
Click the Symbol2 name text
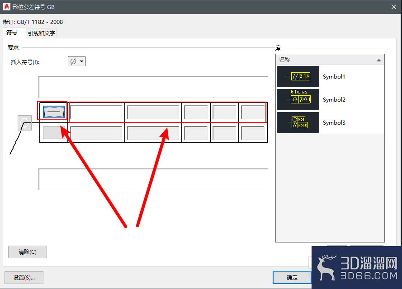(334, 100)
